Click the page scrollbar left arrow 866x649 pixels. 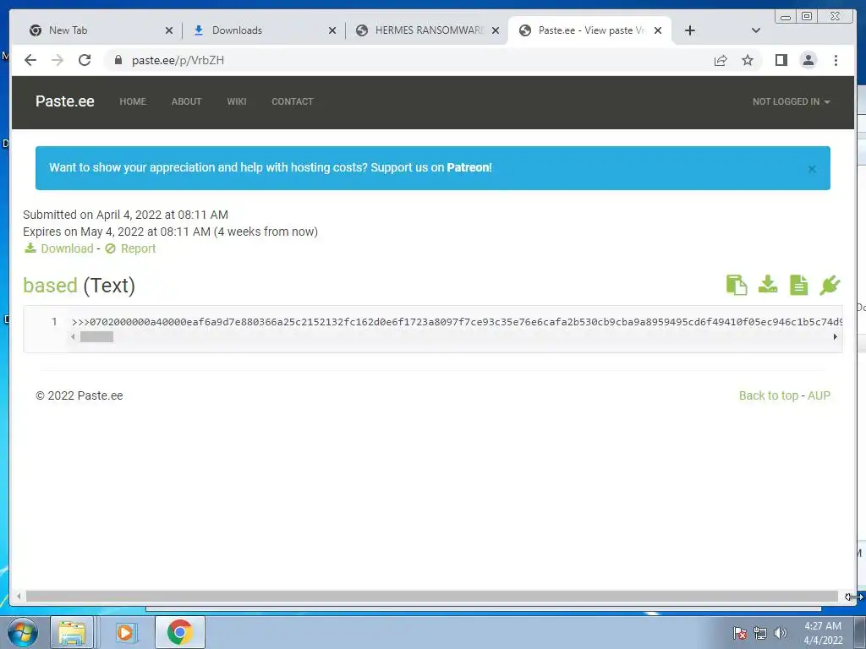(x=19, y=596)
